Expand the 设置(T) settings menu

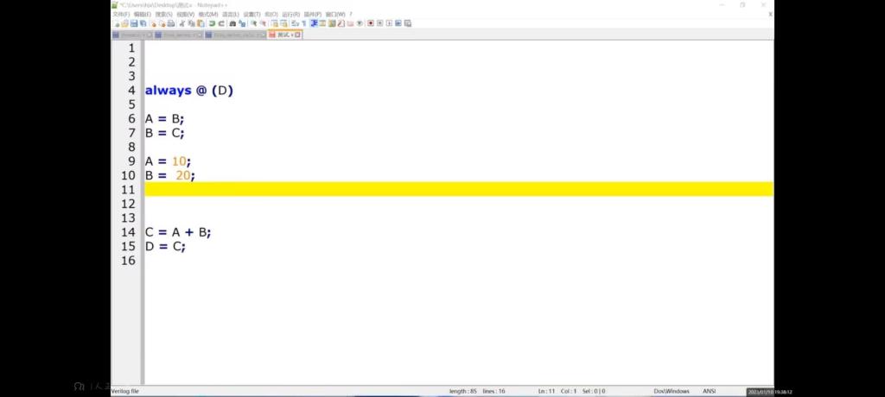click(251, 14)
